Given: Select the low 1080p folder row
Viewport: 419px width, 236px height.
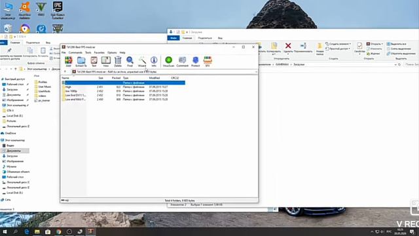Looking at the screenshot, I should point(123,91).
